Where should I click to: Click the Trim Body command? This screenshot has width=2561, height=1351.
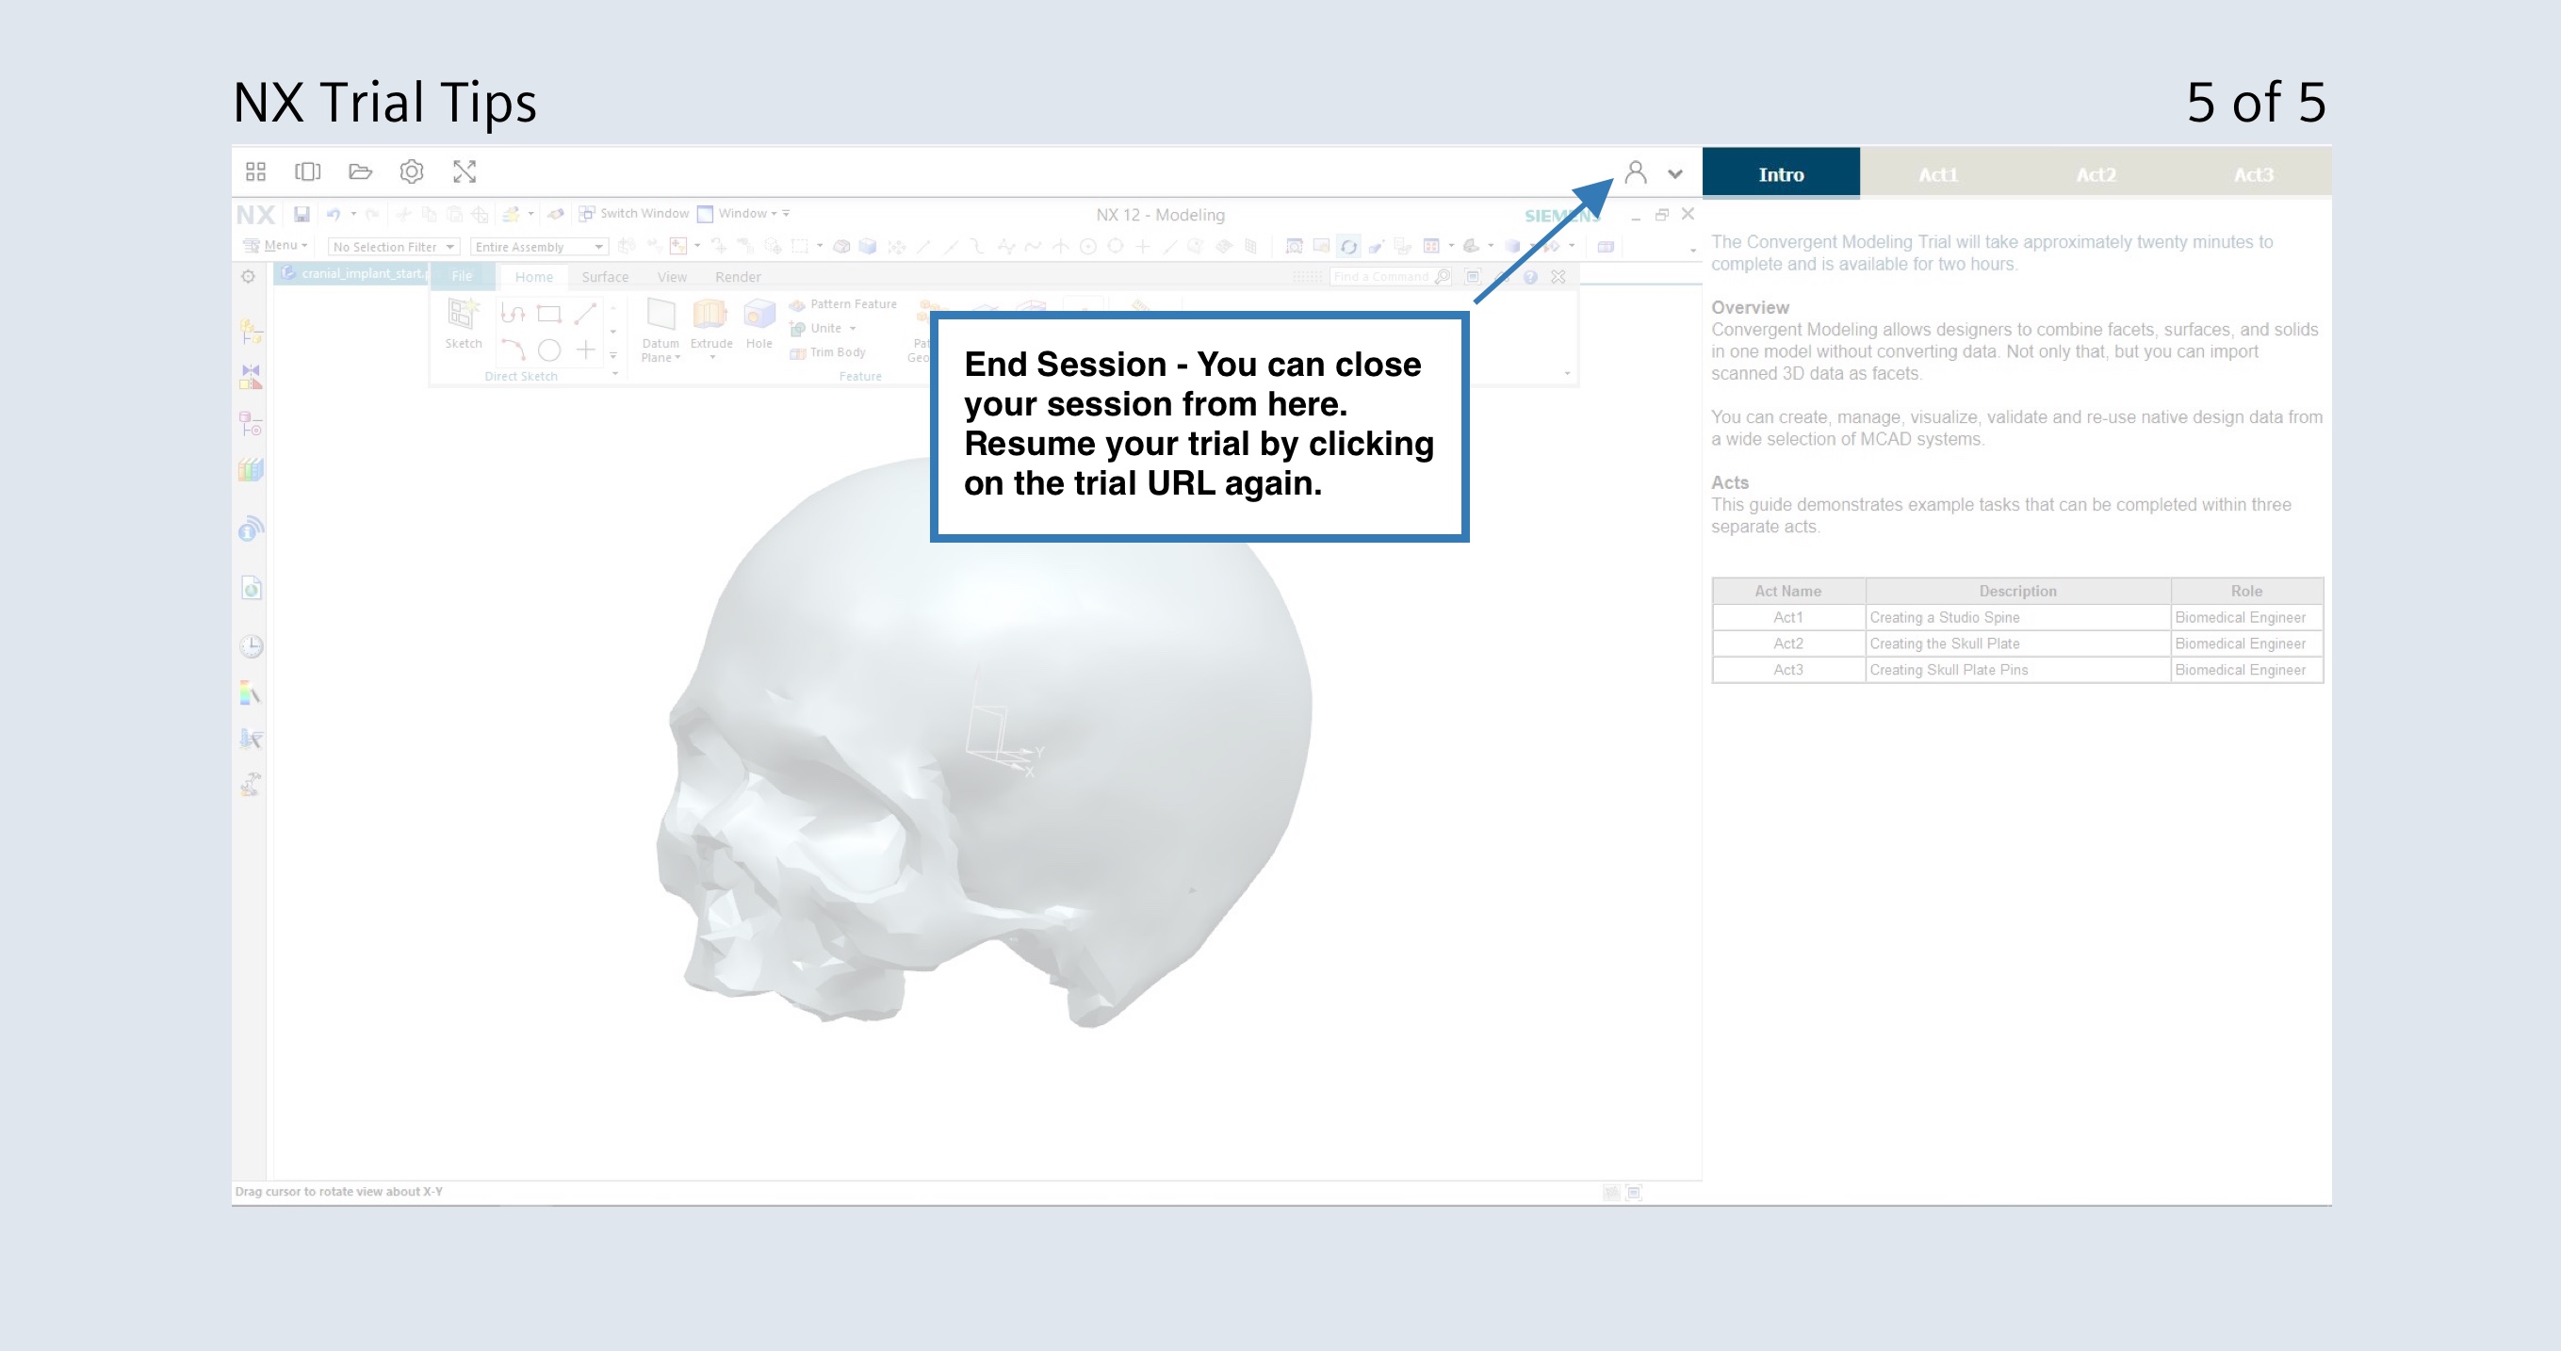click(x=828, y=352)
